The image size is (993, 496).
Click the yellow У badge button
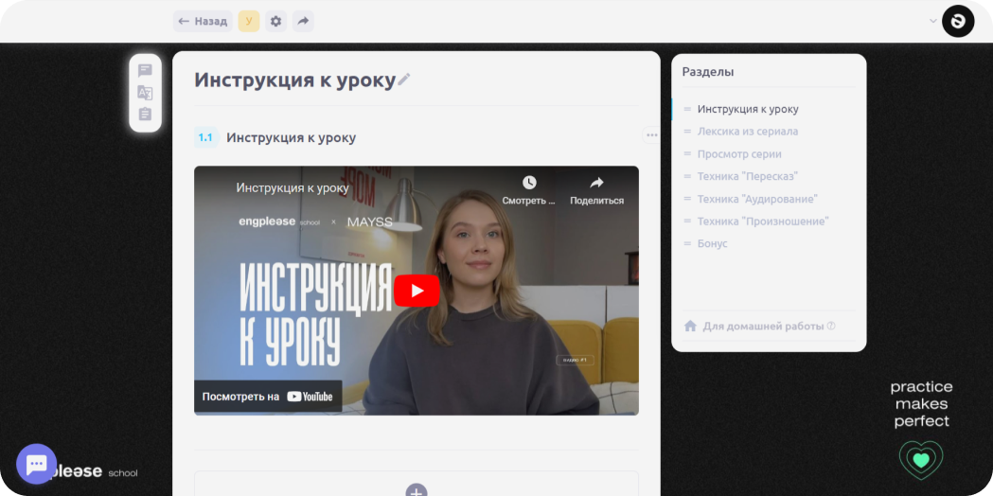pyautogui.click(x=249, y=21)
